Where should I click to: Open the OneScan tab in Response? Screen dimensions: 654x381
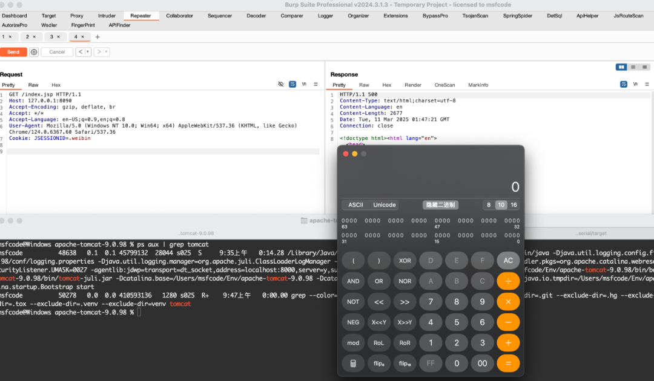tap(444, 85)
